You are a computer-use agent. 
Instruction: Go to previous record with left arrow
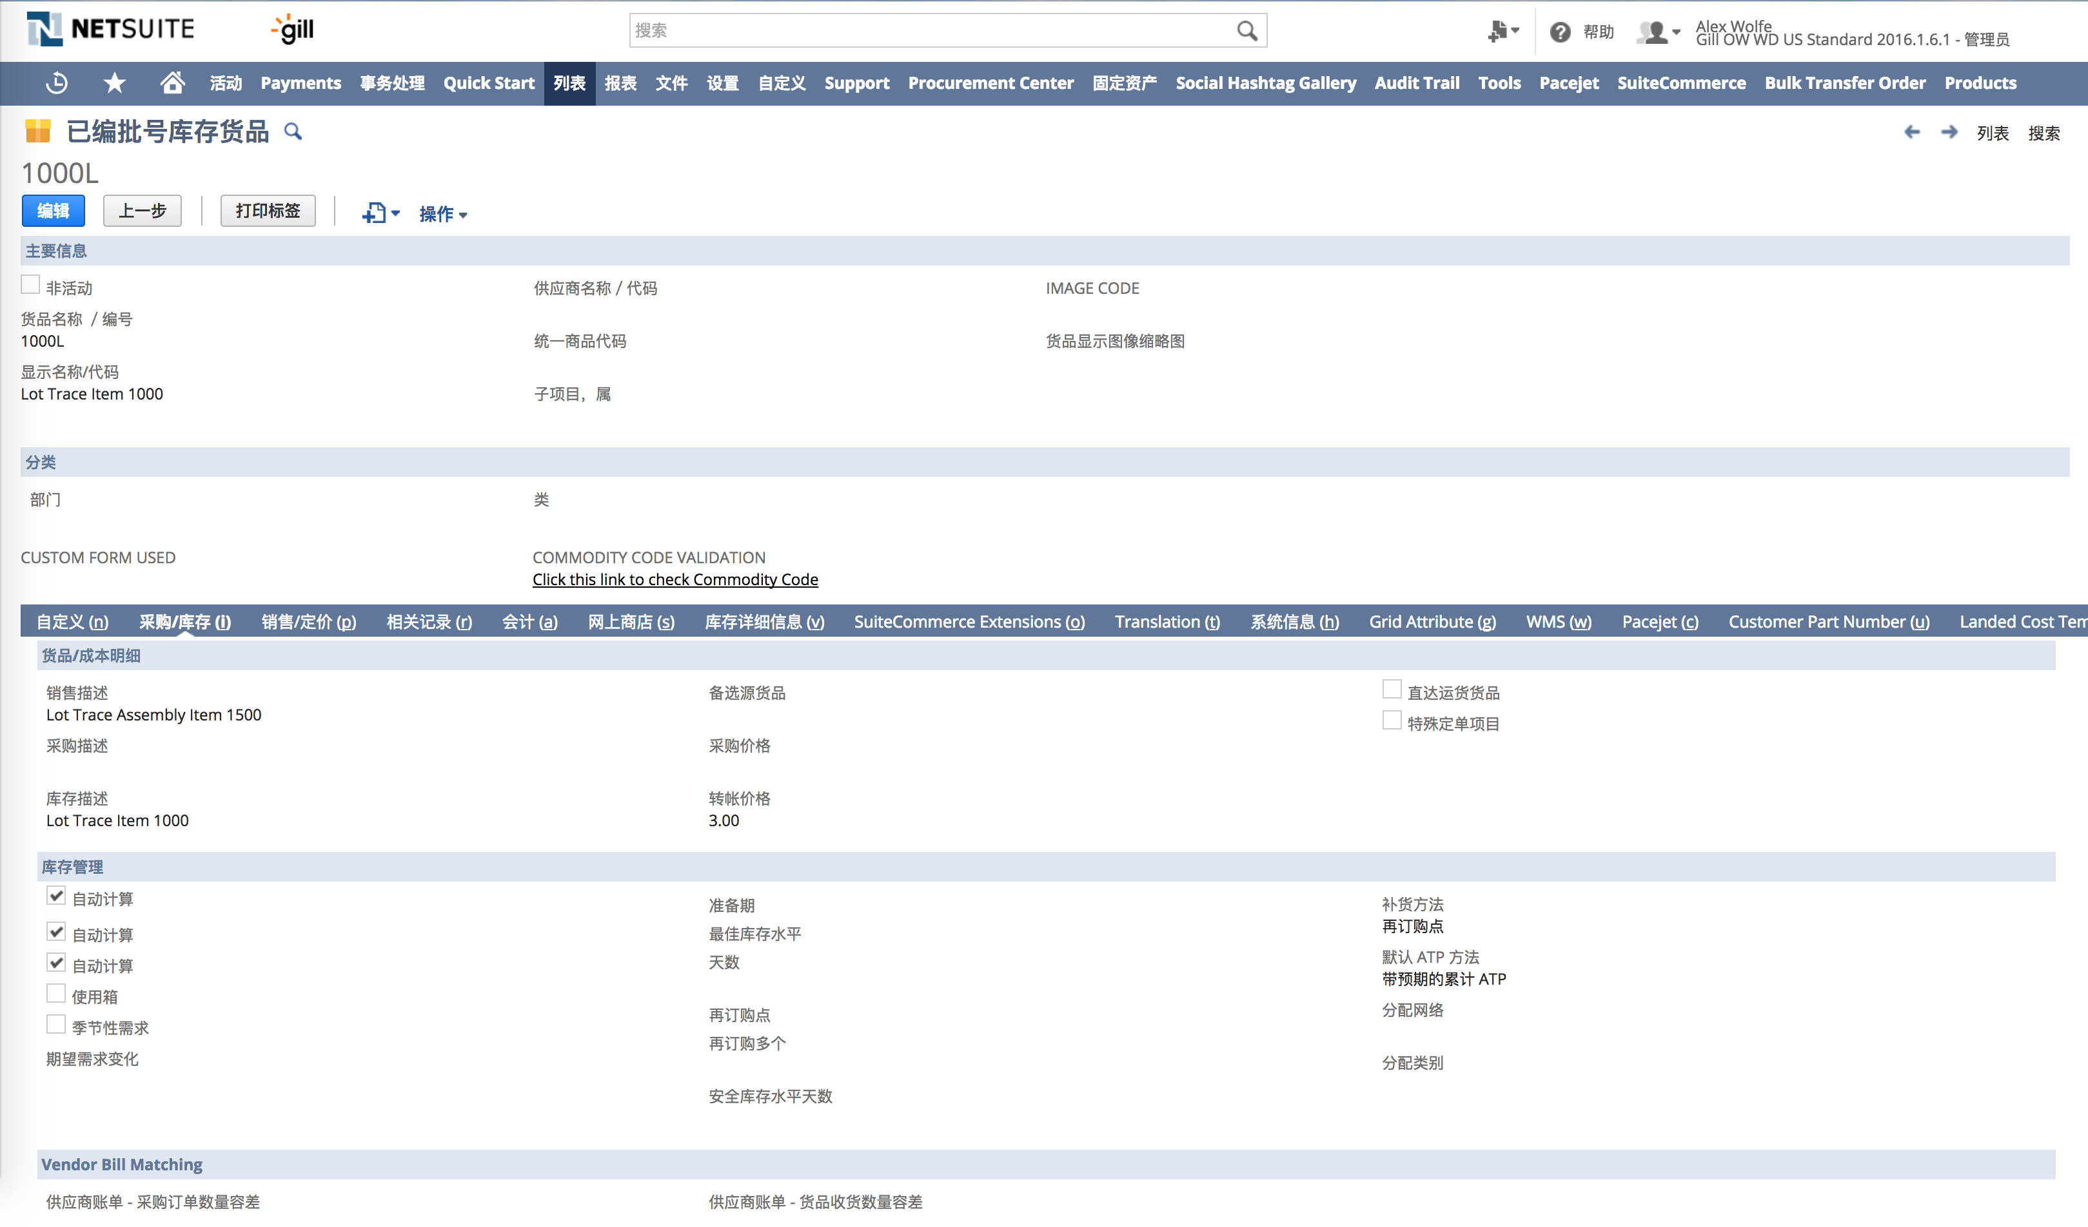point(1911,133)
